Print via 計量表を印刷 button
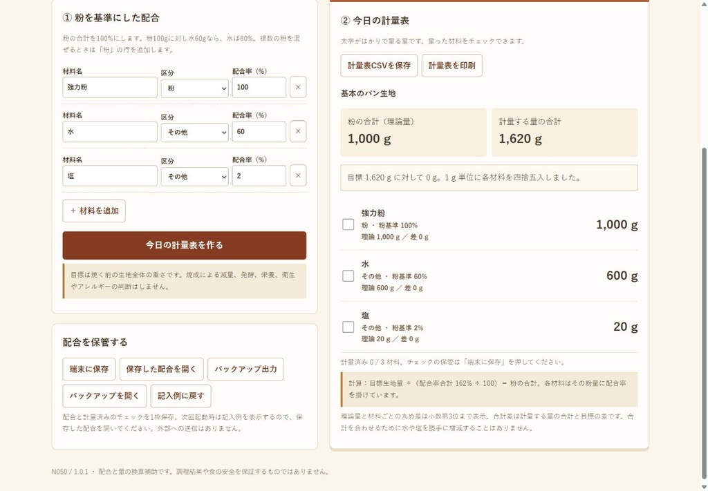This screenshot has height=491, width=708. point(452,66)
